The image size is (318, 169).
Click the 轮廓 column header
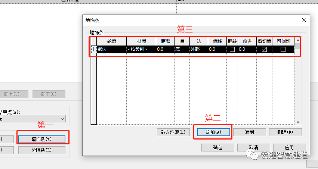coord(112,41)
